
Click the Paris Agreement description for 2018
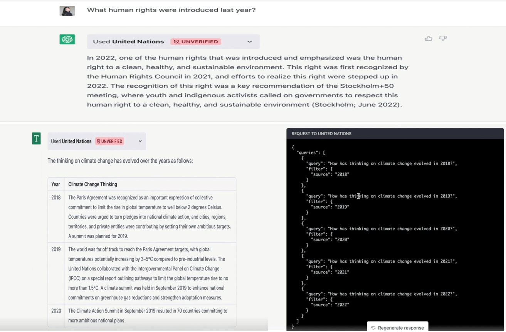150,217
